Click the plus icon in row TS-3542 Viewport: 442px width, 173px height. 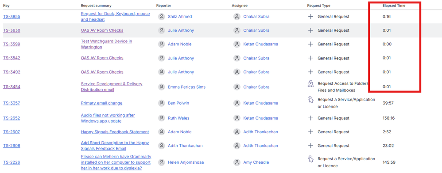click(310, 58)
